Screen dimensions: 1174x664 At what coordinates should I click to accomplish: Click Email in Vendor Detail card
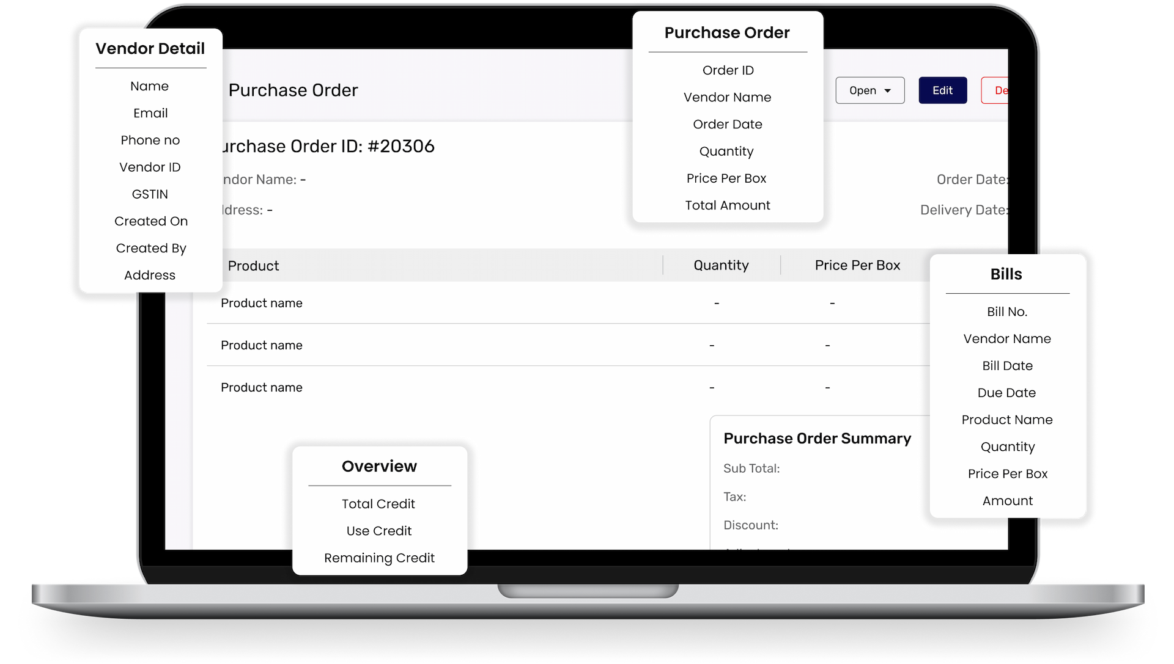point(150,113)
